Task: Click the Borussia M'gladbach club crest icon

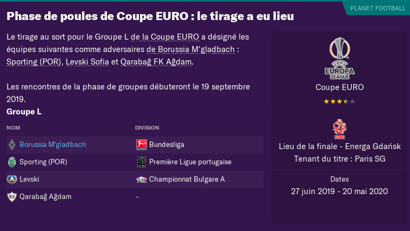Action: (12, 145)
